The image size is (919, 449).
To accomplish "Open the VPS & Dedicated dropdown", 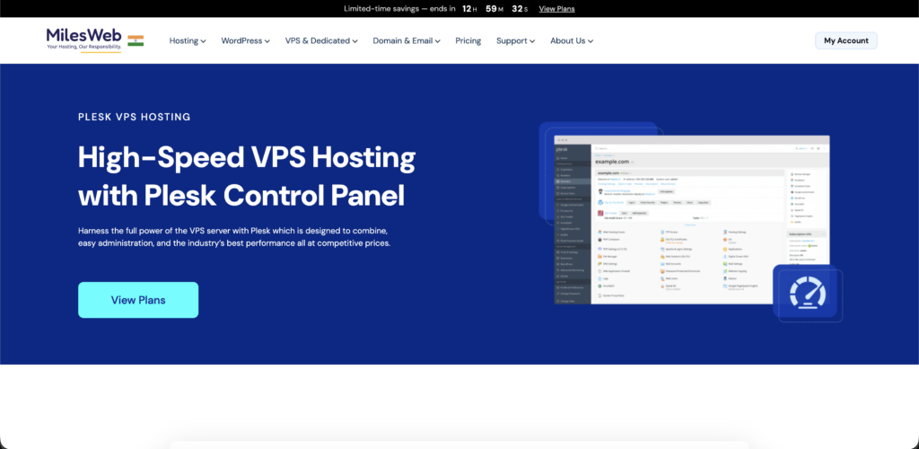I will 321,40.
